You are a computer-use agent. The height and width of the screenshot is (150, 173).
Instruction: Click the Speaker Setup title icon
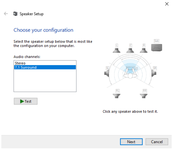point(15,14)
